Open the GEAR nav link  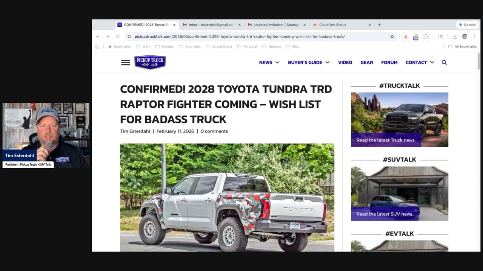pyautogui.click(x=366, y=62)
